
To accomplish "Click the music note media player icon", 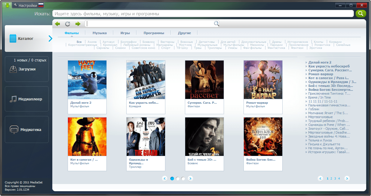I will point(13,99).
